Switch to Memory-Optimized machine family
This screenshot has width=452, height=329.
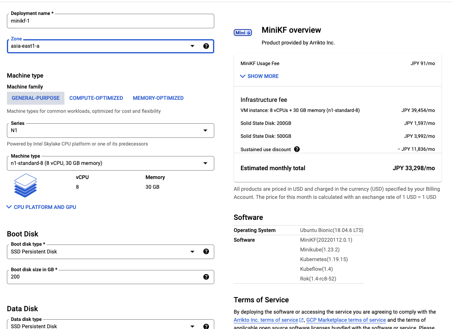point(158,98)
